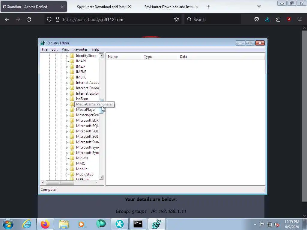List all tabs dropdown arrow

[259, 7]
